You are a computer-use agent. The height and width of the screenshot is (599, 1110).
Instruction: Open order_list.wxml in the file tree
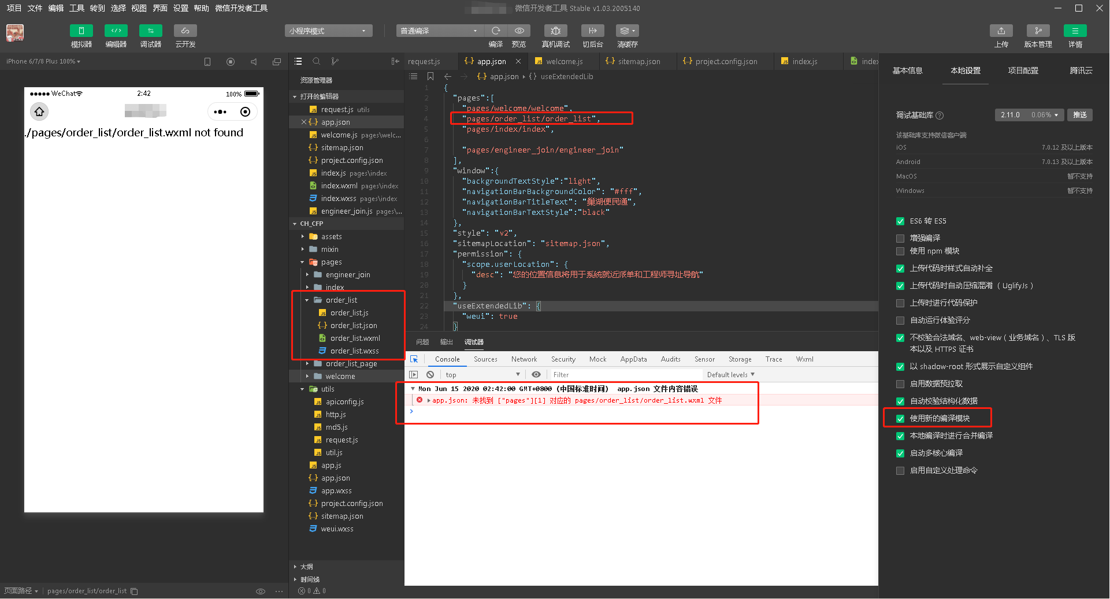tap(355, 338)
